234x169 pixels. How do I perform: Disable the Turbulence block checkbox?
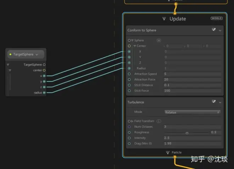click(214, 101)
